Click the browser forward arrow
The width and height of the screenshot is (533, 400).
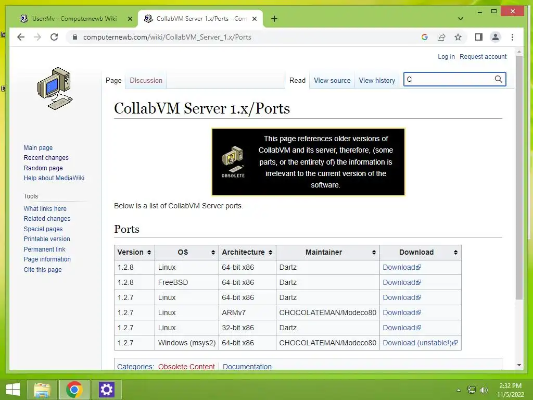coord(37,37)
